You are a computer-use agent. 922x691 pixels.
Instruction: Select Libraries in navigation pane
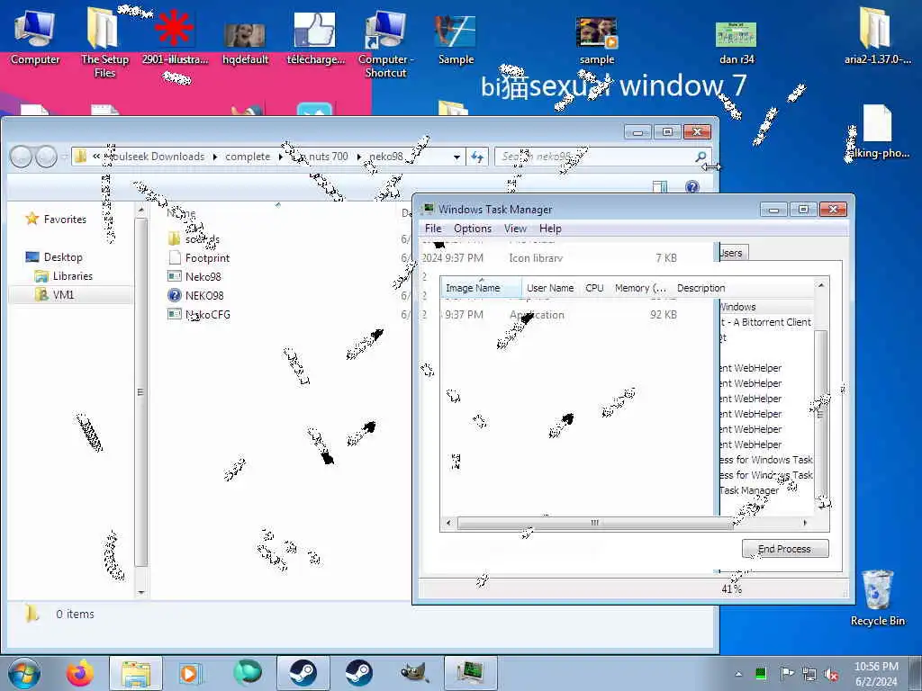[x=72, y=276]
